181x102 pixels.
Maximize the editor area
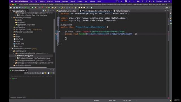(168, 11)
